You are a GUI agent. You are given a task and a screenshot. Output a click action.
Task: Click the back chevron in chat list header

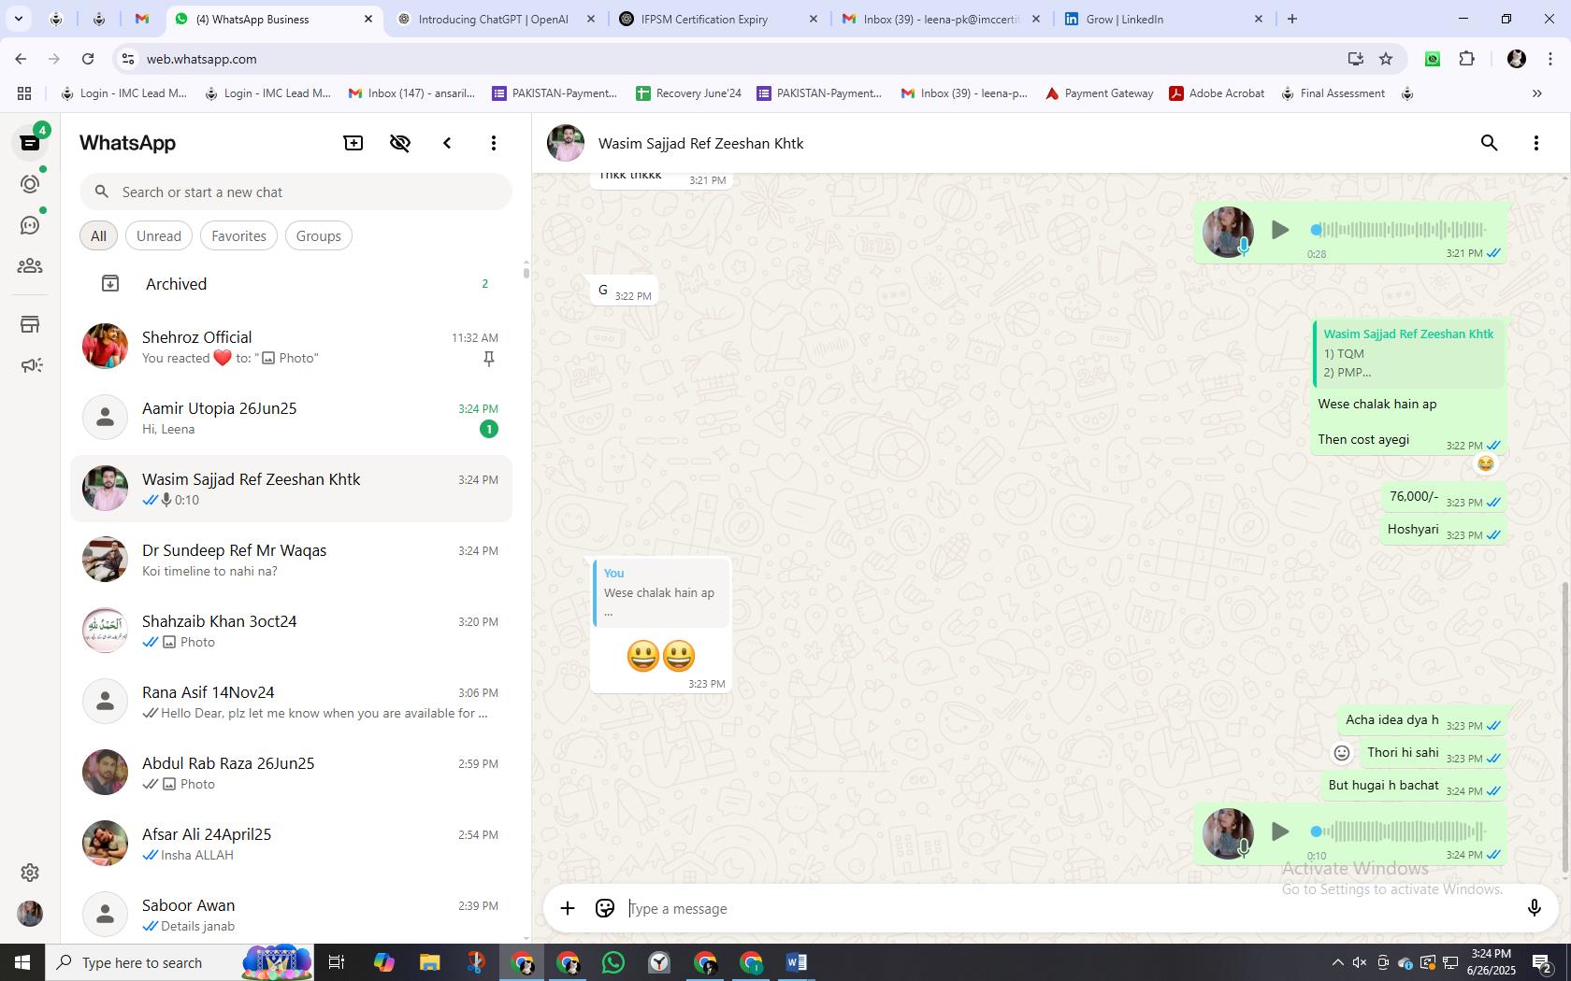(x=447, y=143)
